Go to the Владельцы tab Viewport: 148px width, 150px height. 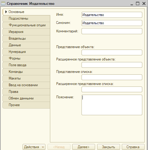(x=26, y=38)
